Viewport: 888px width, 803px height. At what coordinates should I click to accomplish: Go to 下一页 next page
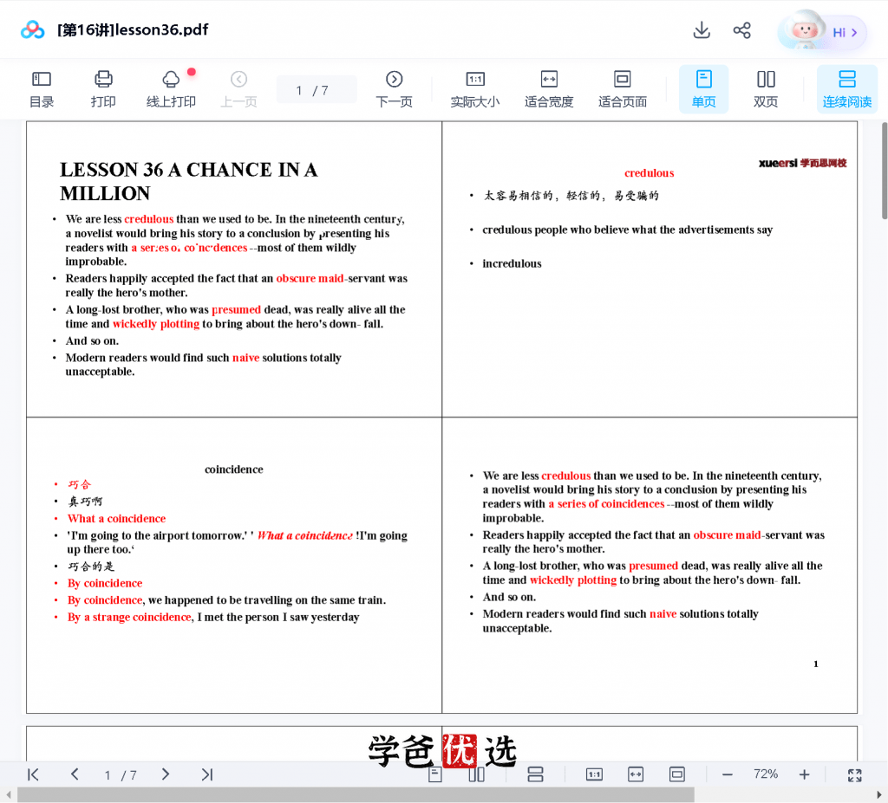click(x=395, y=89)
